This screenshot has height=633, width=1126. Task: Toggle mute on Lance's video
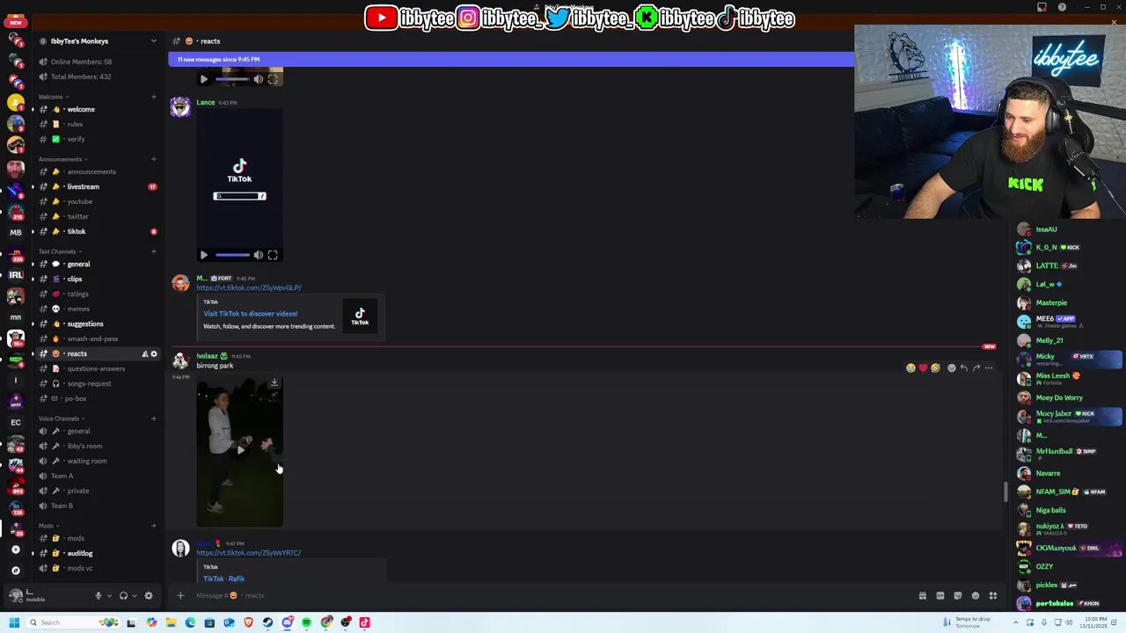click(x=259, y=255)
